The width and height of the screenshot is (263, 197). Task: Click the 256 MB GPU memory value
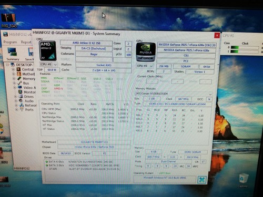tap(164, 66)
